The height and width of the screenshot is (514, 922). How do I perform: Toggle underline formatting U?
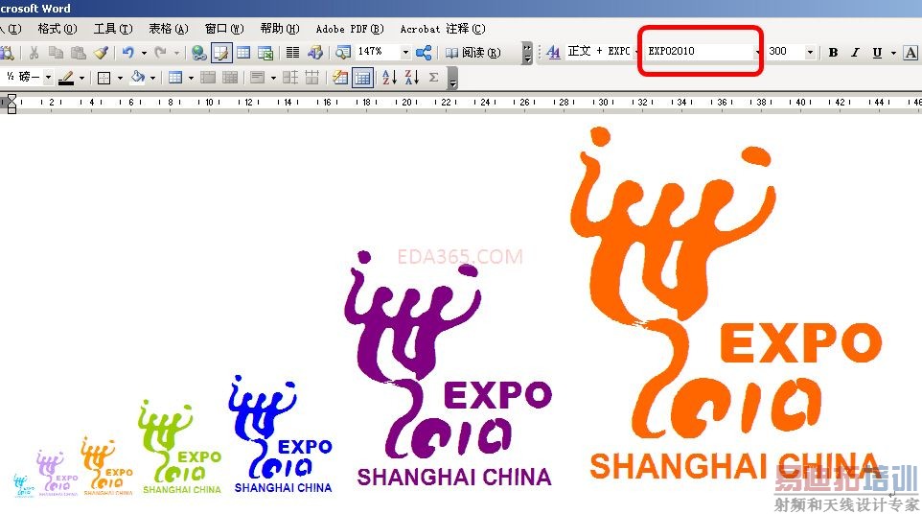click(877, 52)
